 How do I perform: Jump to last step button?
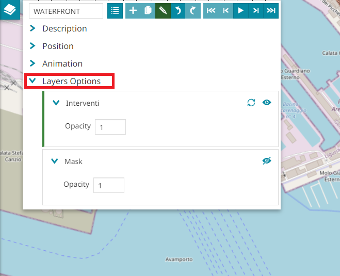click(x=271, y=11)
